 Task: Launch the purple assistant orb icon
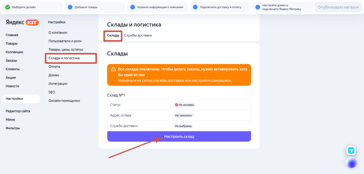351,162
